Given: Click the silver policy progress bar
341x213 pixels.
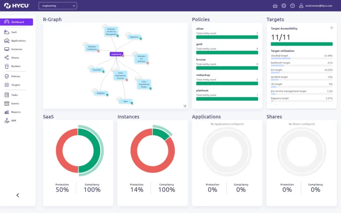Looking at the screenshot, I should (x=227, y=37).
